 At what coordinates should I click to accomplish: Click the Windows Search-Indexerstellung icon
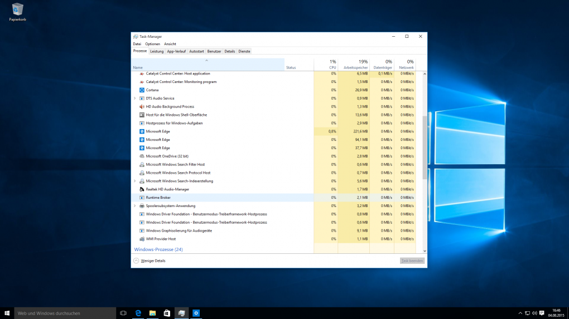(x=142, y=181)
